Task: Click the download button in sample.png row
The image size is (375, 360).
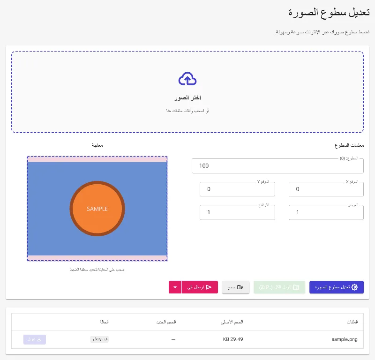Action: coord(35,339)
